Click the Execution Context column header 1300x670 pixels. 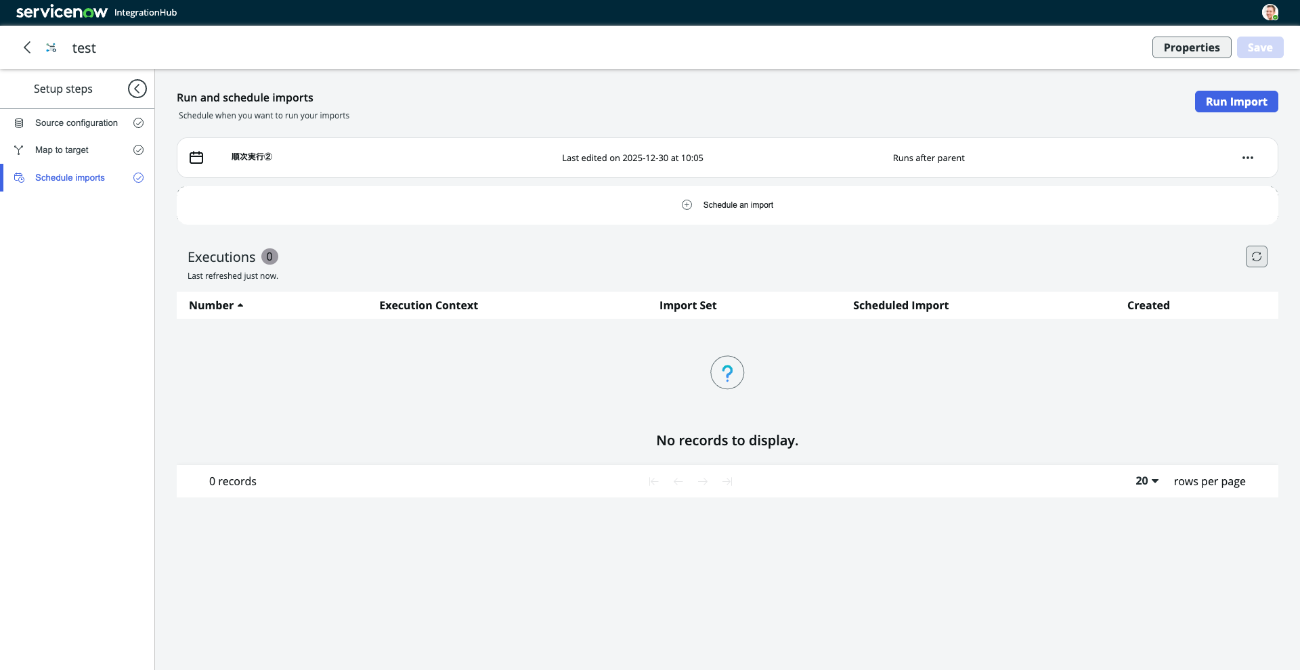point(429,305)
